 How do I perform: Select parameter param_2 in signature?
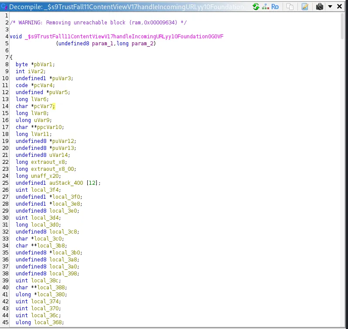pyautogui.click(x=142, y=44)
